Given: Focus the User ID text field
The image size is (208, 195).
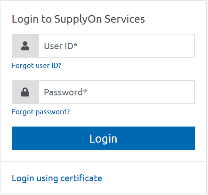Looking at the screenshot, I should tap(117, 46).
